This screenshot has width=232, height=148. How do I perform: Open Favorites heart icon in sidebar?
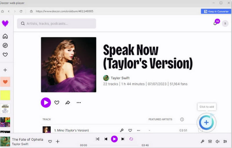pyautogui.click(x=5, y=55)
